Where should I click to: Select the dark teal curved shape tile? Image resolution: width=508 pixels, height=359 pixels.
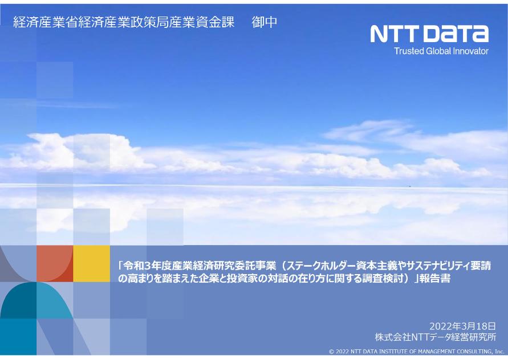coord(20,302)
